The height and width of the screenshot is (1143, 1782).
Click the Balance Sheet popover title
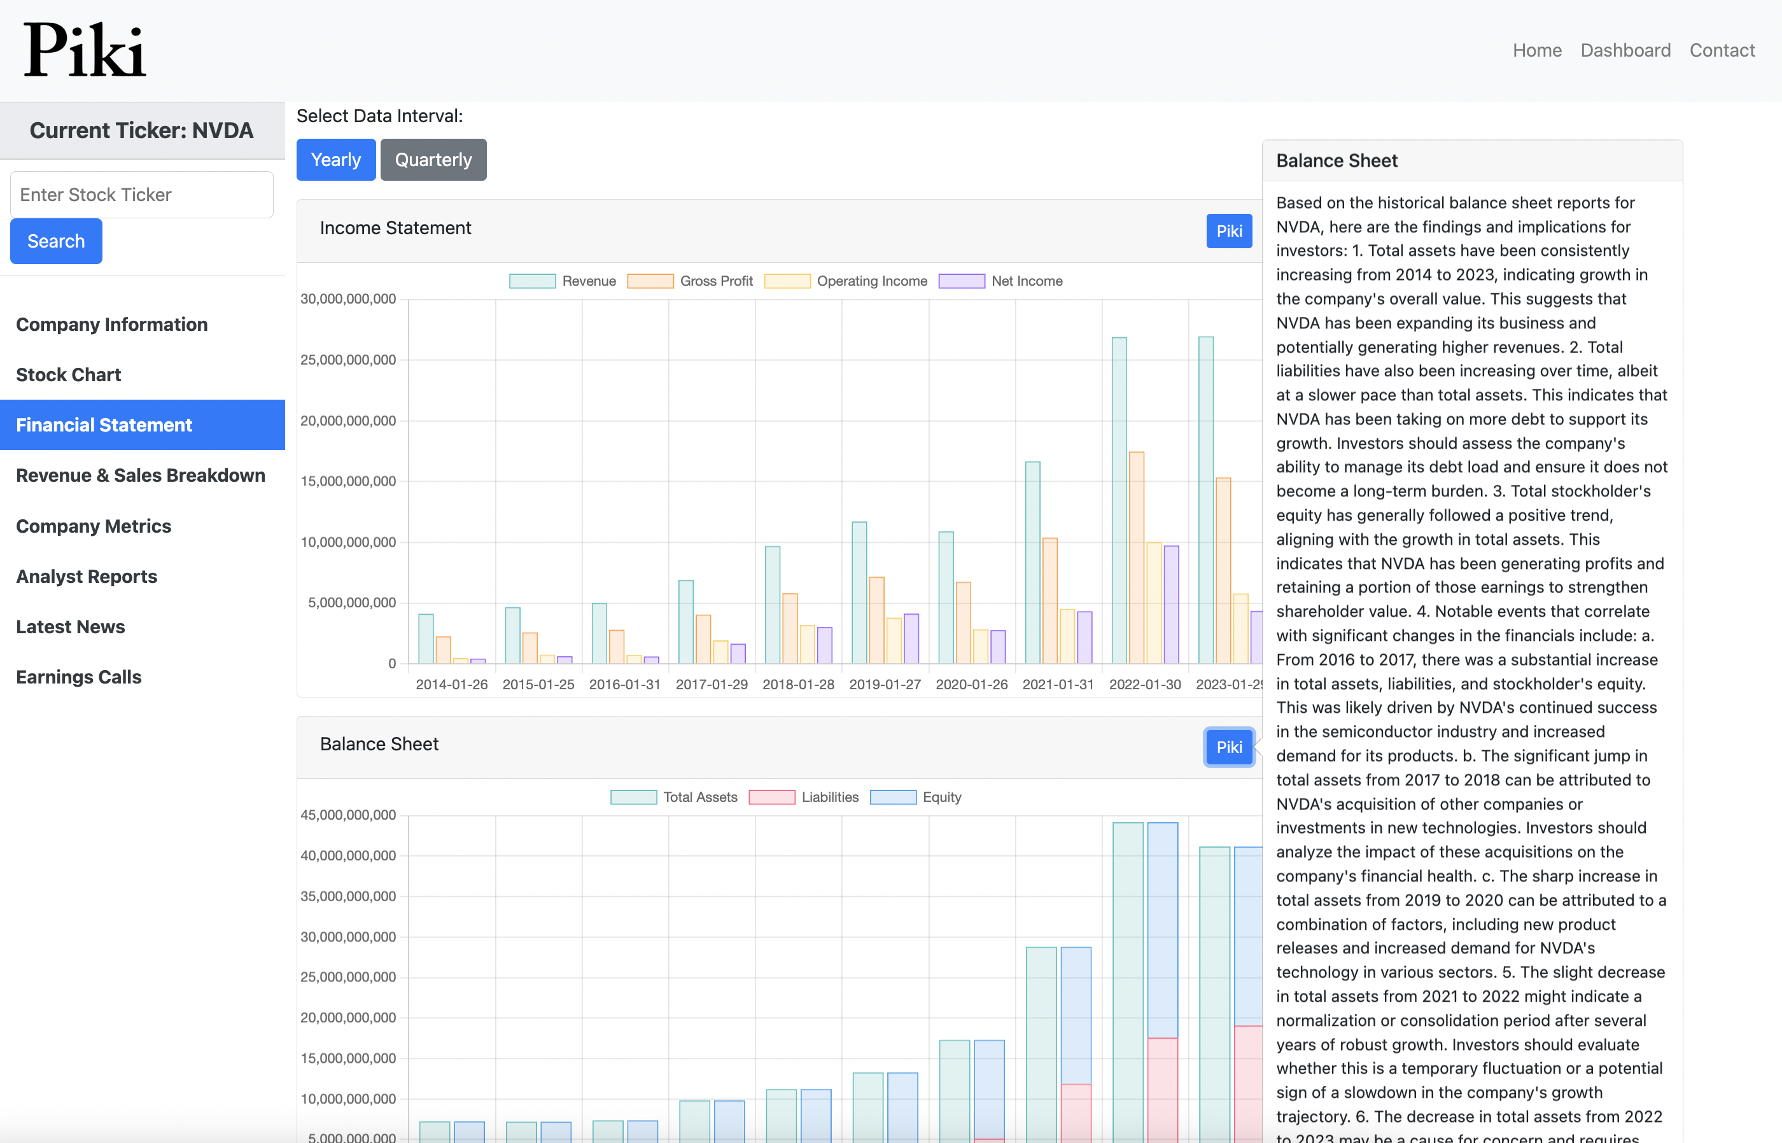point(1336,161)
